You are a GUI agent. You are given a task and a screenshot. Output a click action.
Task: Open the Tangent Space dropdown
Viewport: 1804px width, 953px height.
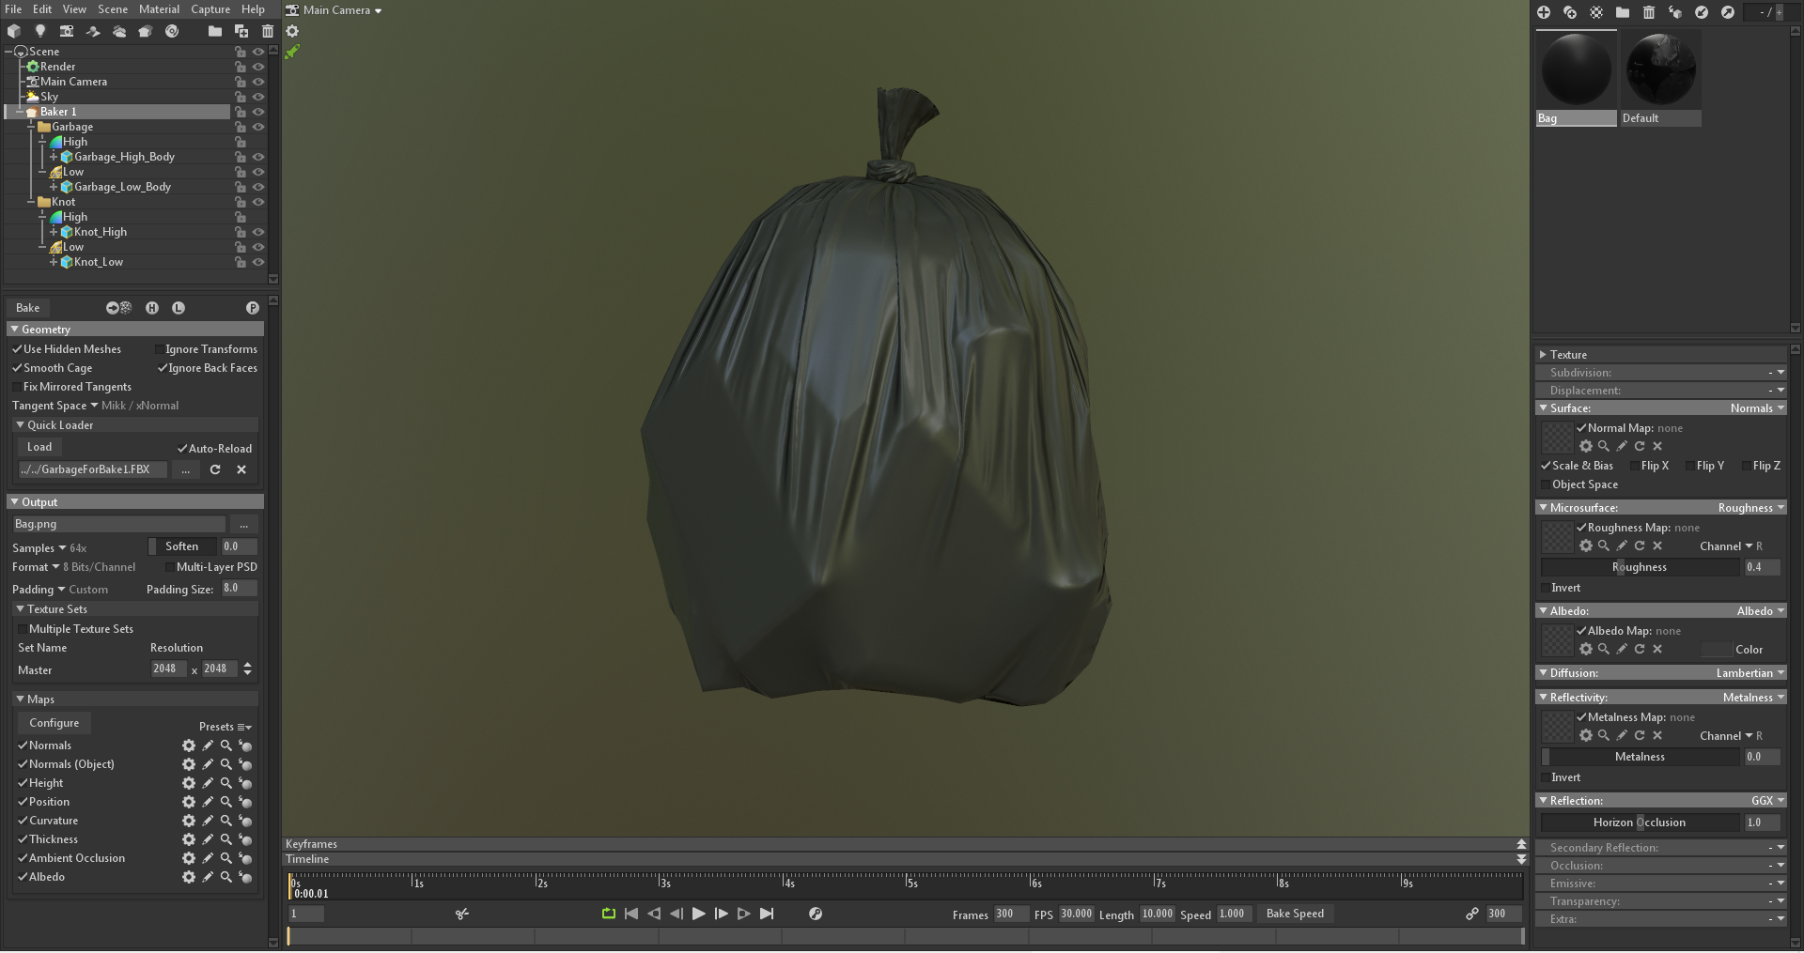pos(95,406)
